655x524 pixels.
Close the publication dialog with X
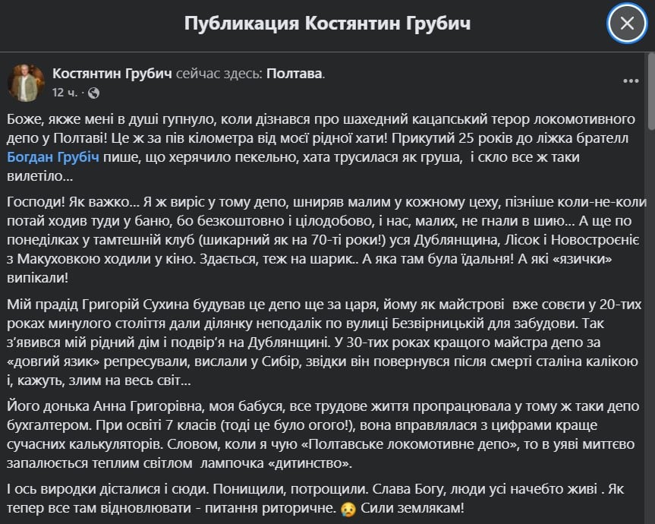pos(627,24)
